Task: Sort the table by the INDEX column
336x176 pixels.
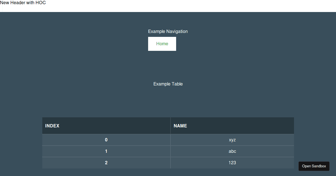Action: point(52,126)
